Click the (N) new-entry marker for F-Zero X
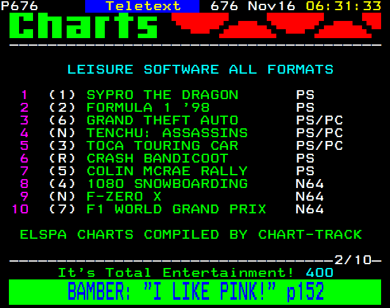The width and height of the screenshot is (390, 308). click(62, 196)
